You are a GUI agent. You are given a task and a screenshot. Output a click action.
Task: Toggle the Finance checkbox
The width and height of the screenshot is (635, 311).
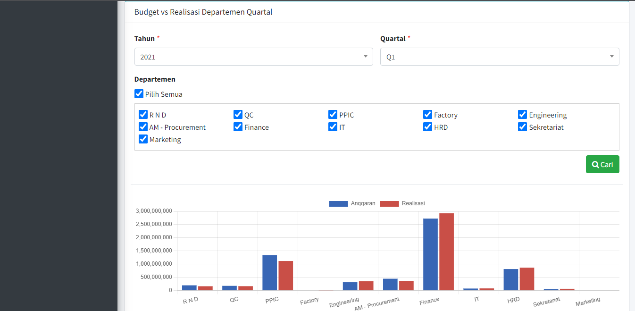238,127
